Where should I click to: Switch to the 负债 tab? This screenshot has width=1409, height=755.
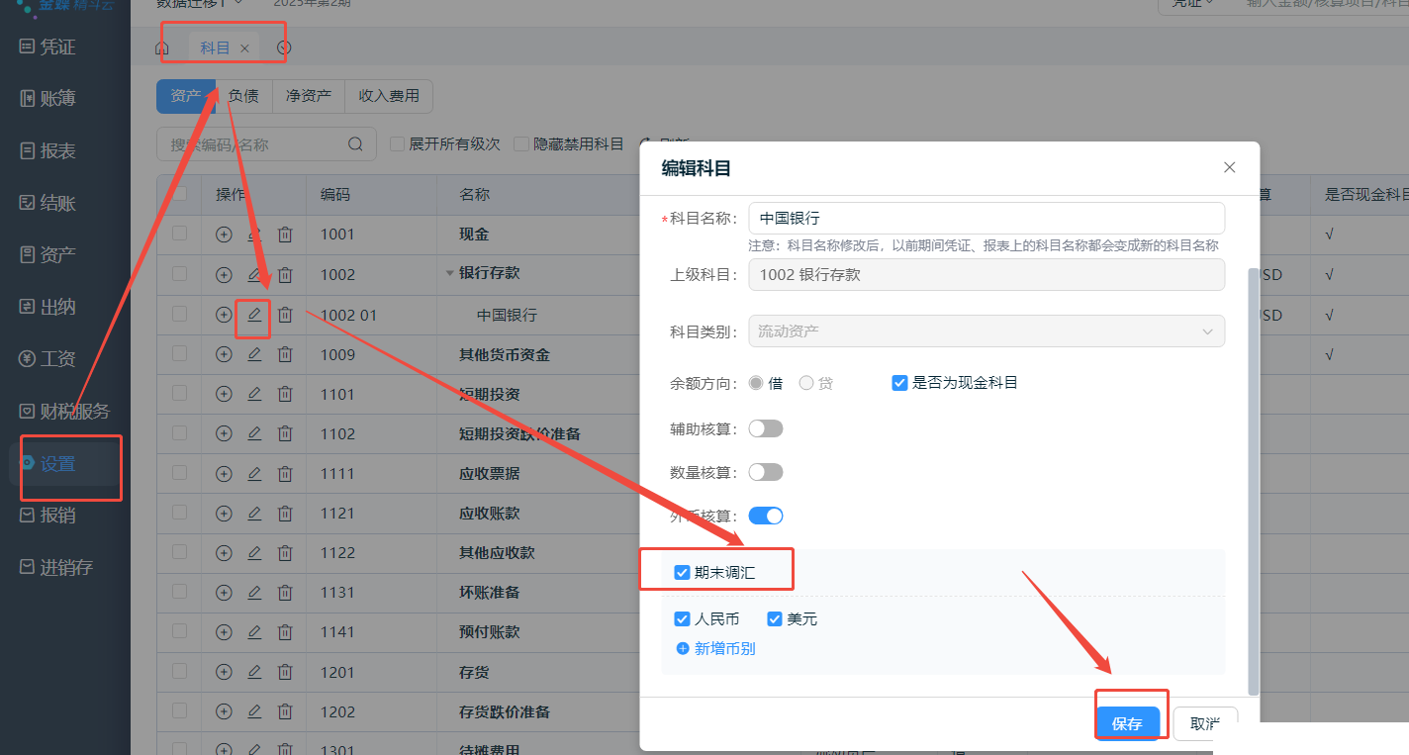[x=243, y=96]
